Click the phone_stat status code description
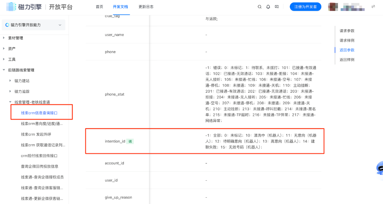 coord(261,94)
